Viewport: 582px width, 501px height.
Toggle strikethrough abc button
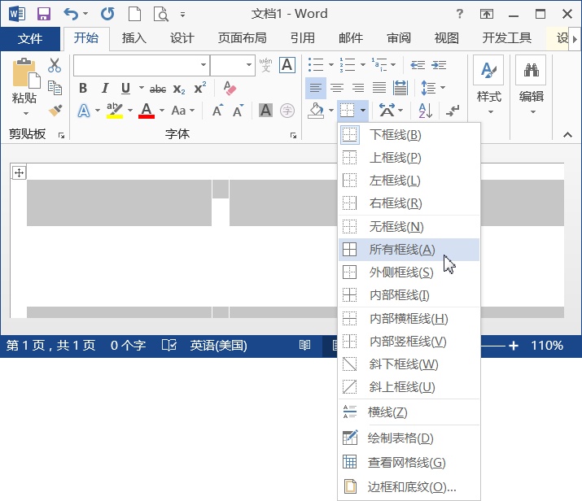tap(158, 89)
